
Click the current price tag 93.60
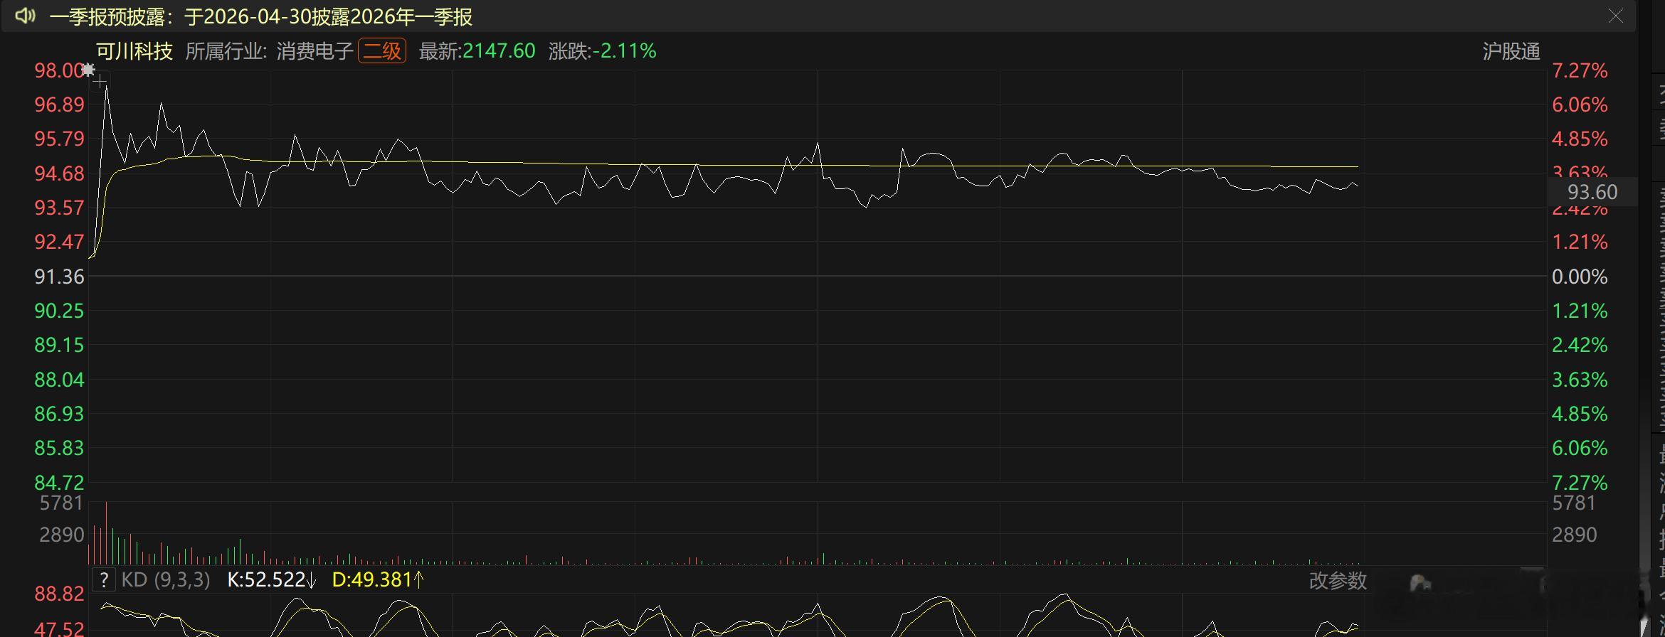coord(1592,192)
